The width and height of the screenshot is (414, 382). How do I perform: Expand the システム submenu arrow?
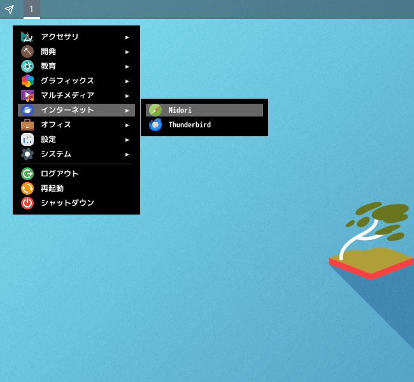point(127,154)
